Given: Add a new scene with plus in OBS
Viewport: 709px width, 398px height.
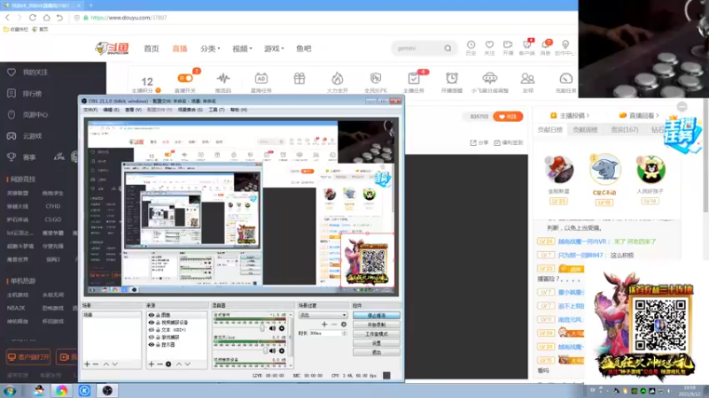Looking at the screenshot, I should 87,364.
